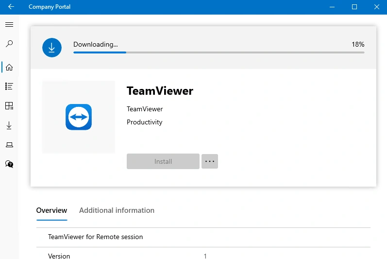Click the greyed-out Install button

pos(163,161)
